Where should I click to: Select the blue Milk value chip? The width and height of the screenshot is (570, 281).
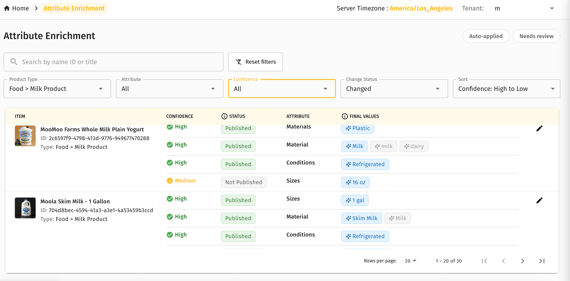(x=354, y=146)
